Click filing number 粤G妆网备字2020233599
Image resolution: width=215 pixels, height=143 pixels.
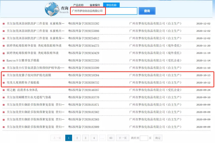(x=84, y=68)
